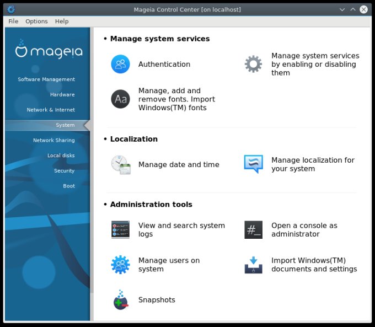Open the Import Windows documents icon
The width and height of the screenshot is (375, 327).
point(253,265)
